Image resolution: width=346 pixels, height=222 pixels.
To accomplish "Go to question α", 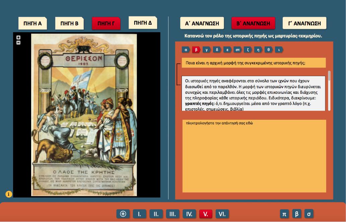I will pyautogui.click(x=186, y=50).
